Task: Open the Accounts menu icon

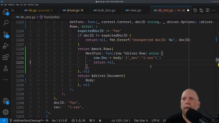Action: (x=5, y=101)
